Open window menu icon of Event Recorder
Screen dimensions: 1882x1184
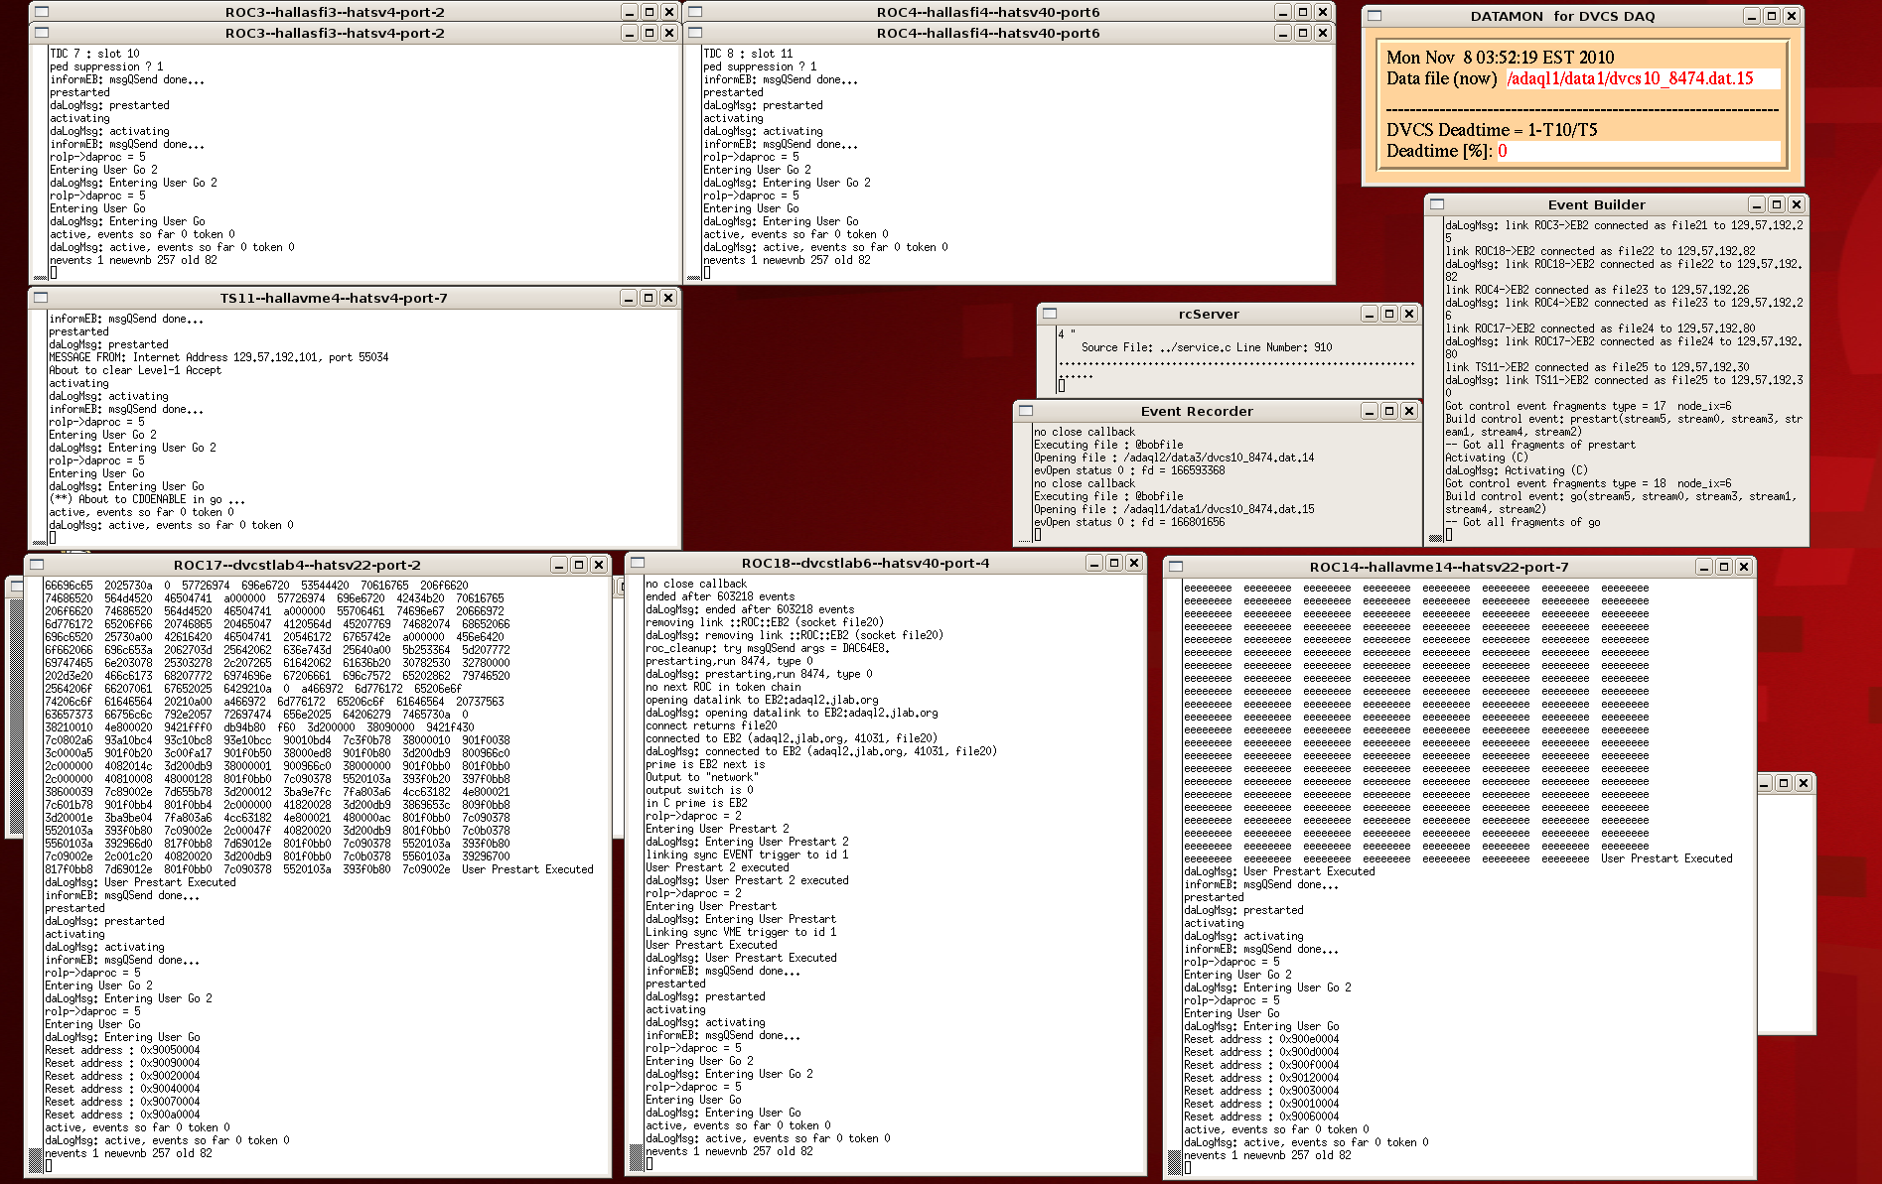[1026, 411]
